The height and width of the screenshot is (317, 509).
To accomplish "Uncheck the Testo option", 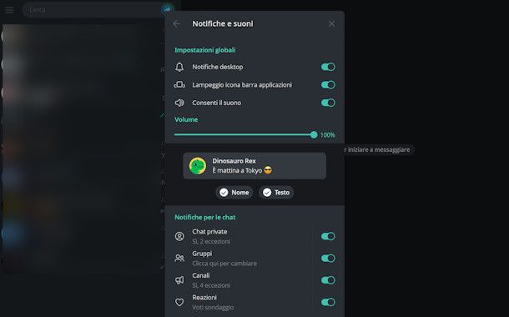I will [276, 193].
